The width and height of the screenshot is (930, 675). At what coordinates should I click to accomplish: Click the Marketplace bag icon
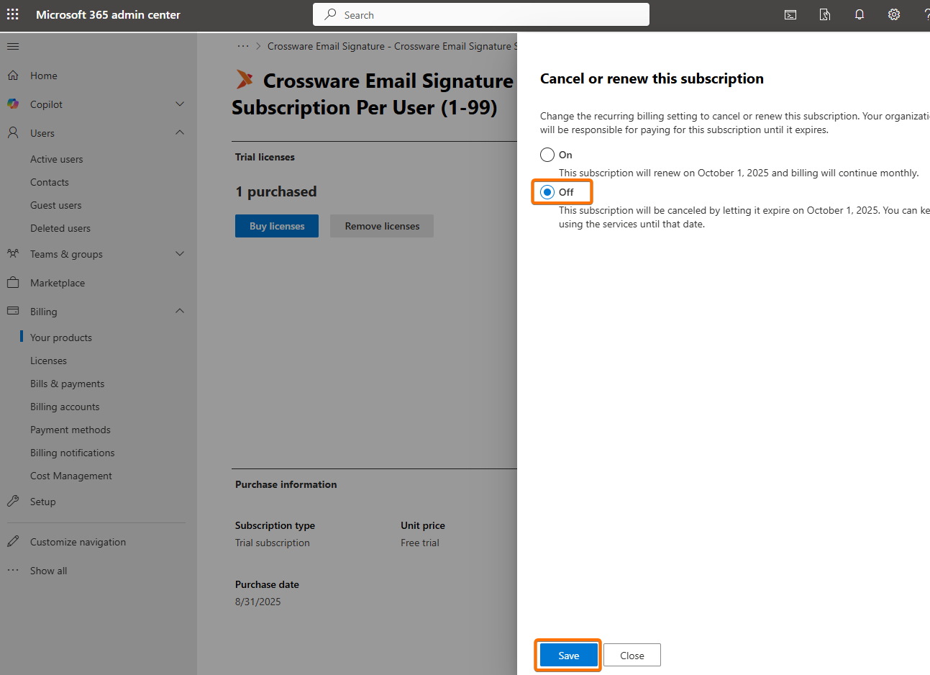point(13,283)
